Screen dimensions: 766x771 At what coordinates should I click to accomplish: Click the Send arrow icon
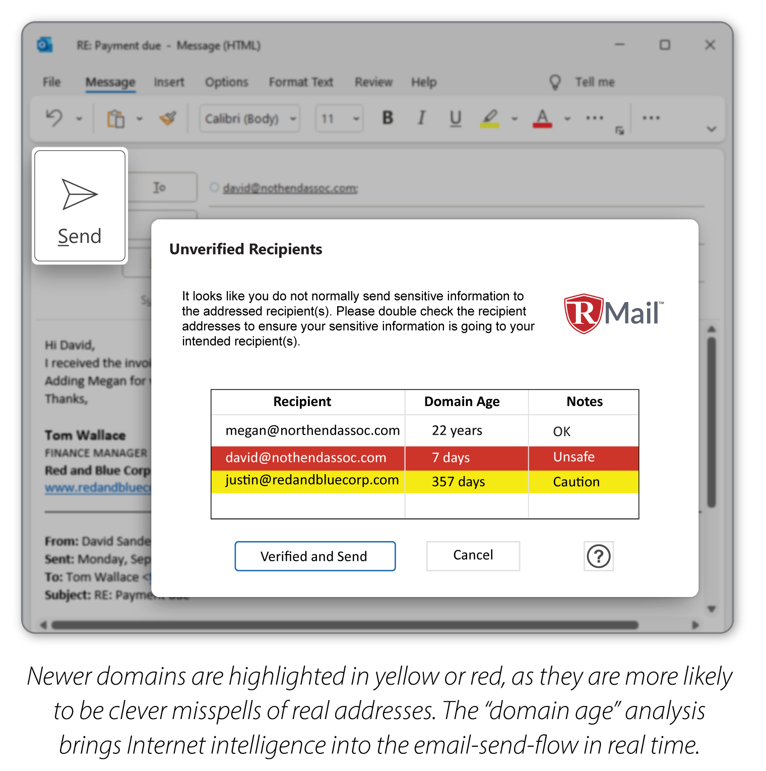[x=79, y=194]
